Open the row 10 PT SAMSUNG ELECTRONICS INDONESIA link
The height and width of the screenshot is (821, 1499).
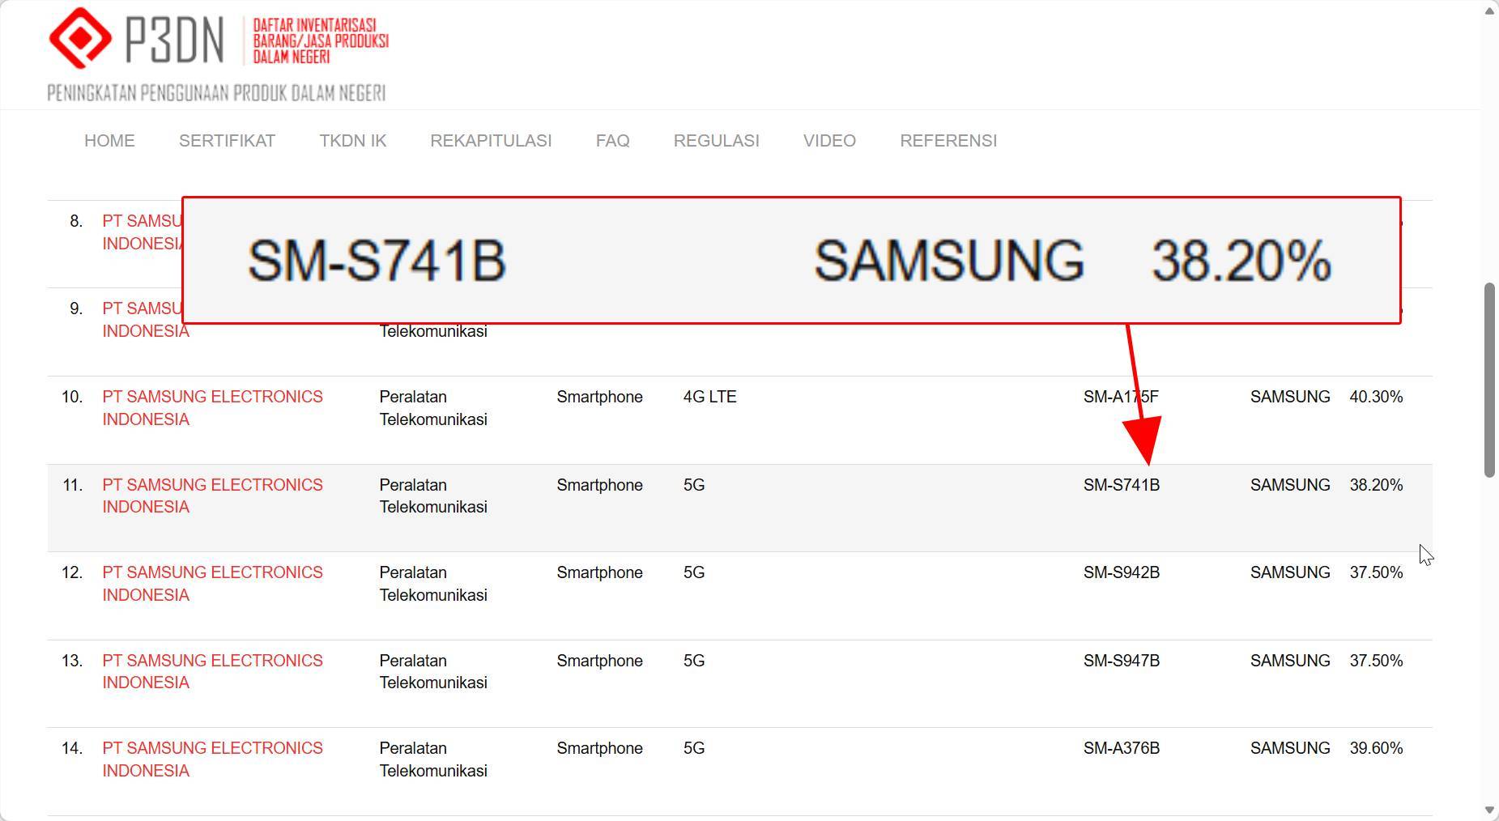click(212, 408)
